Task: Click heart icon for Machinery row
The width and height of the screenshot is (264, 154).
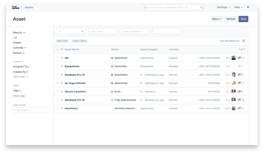Action: (x=62, y=108)
